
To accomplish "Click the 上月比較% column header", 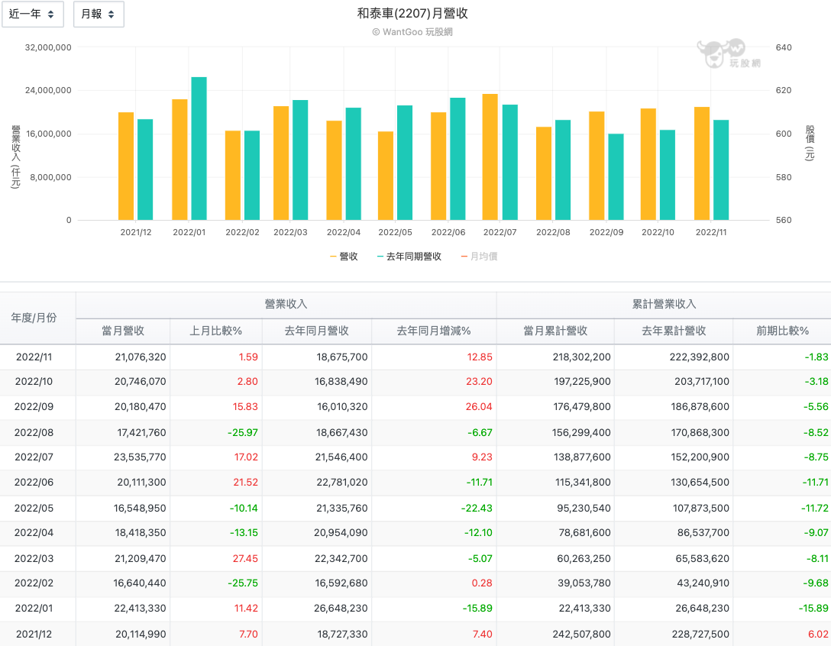I will pos(215,331).
